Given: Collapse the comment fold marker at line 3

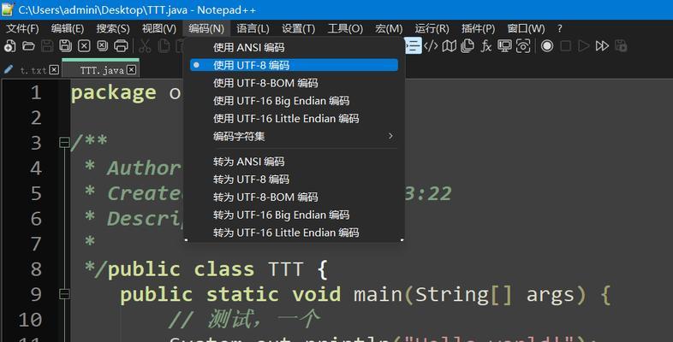Looking at the screenshot, I should 64,143.
